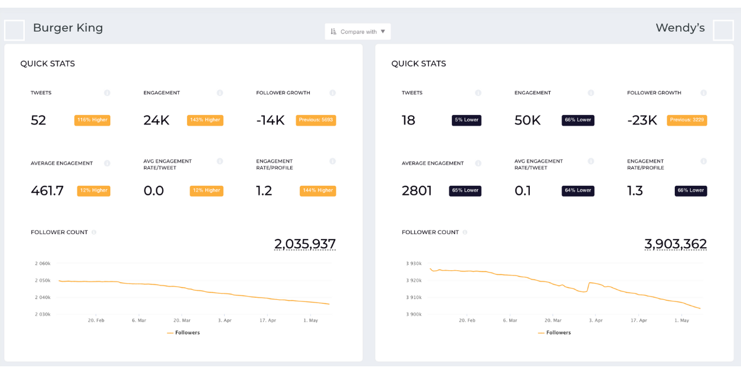Open the Compare with dropdown
The height and width of the screenshot is (374, 741).
(x=358, y=32)
